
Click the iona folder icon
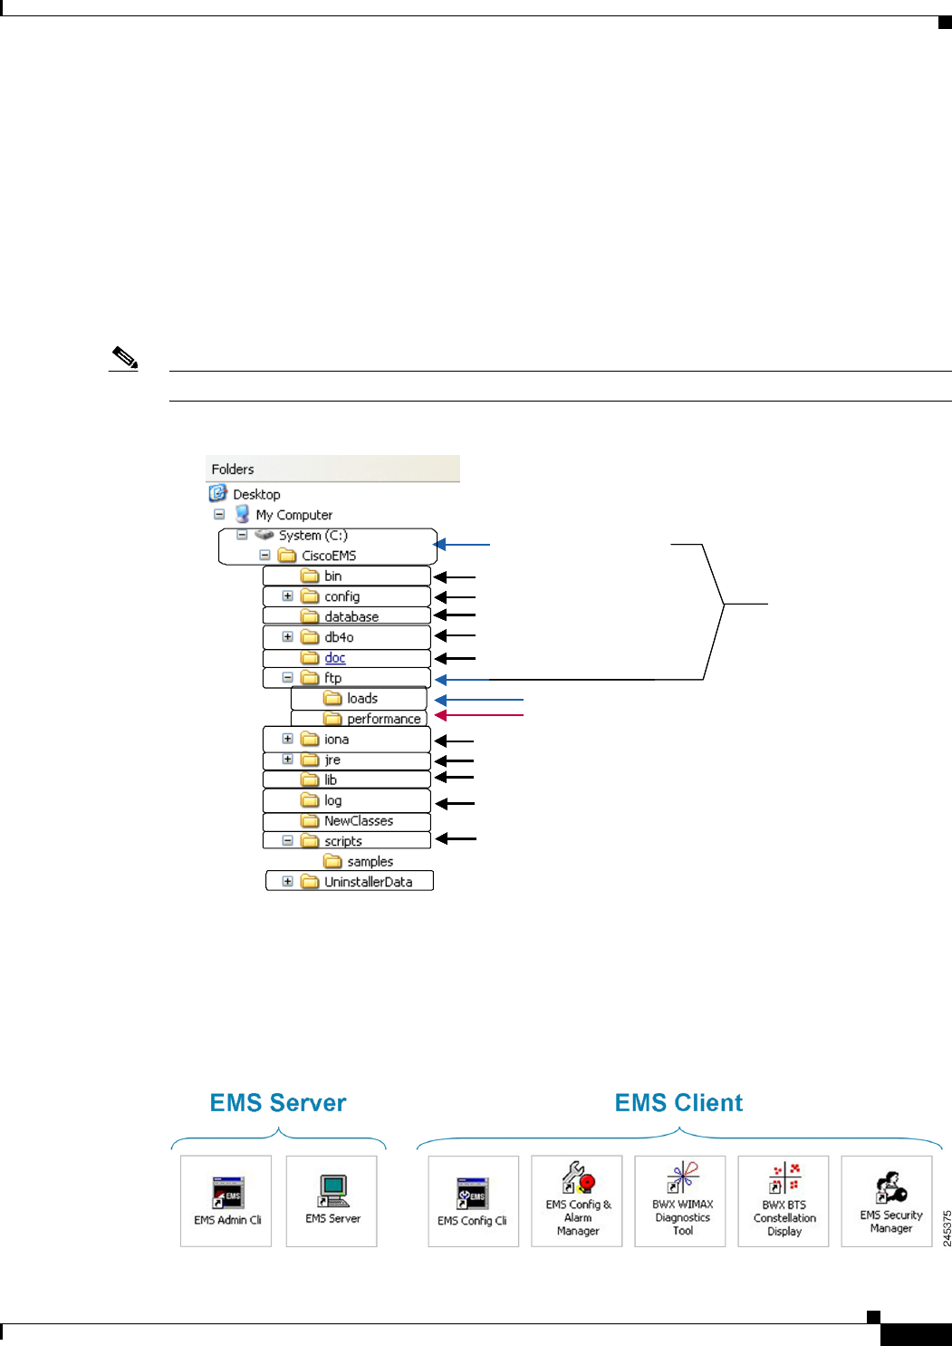tap(310, 739)
